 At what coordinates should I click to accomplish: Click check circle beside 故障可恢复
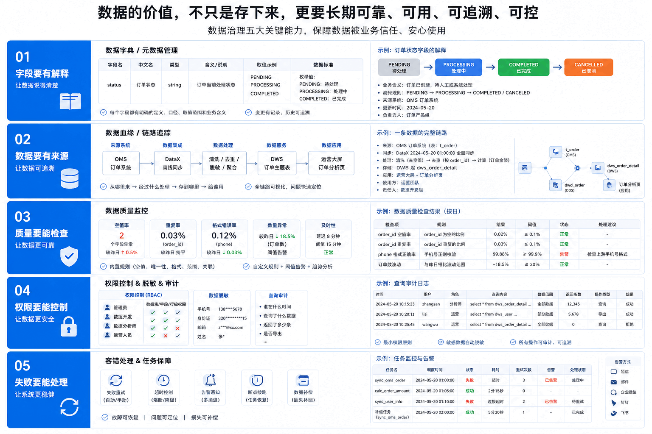[105, 417]
